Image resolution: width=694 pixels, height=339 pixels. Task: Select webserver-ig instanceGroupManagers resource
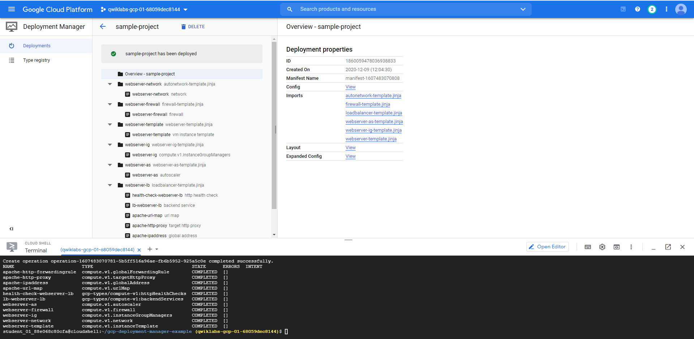point(177,155)
